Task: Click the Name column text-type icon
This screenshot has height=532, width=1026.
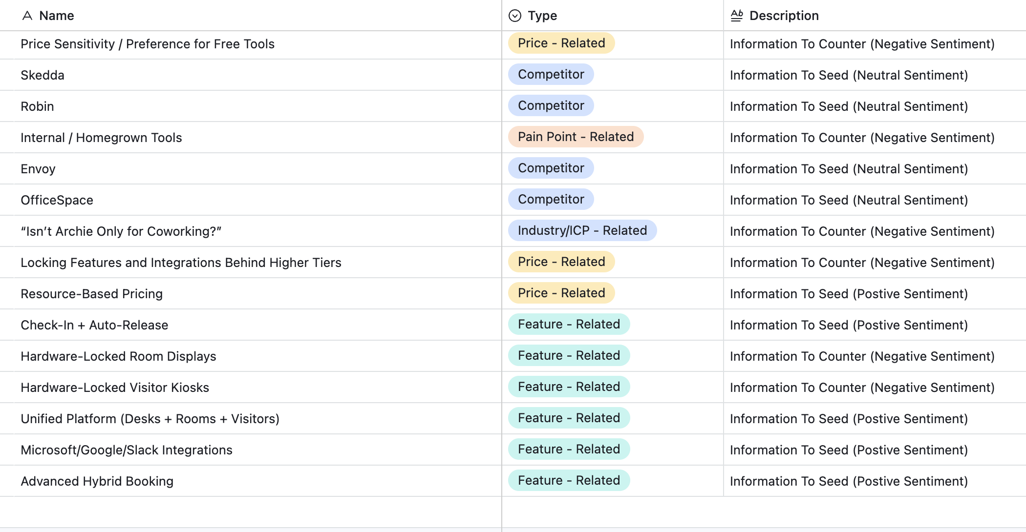Action: [x=27, y=16]
